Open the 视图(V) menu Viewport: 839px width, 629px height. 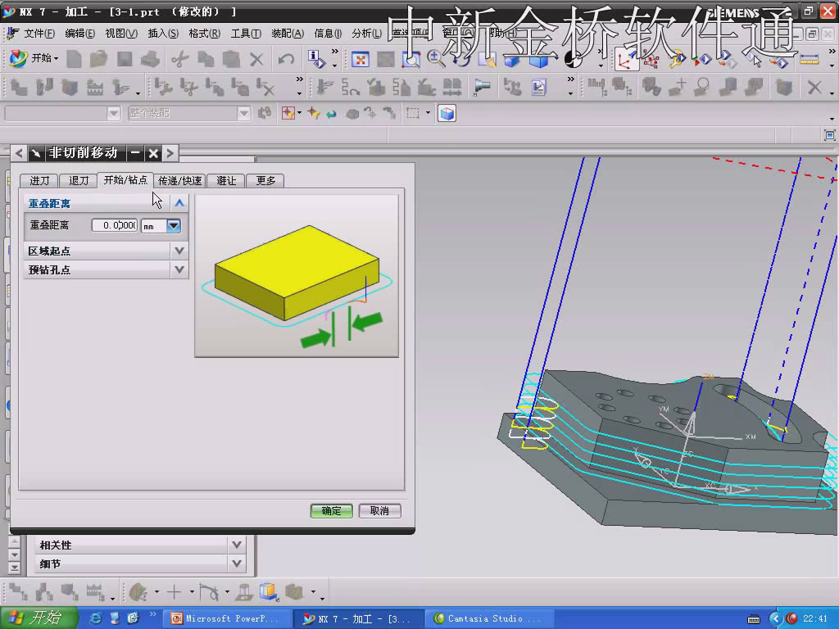point(121,34)
